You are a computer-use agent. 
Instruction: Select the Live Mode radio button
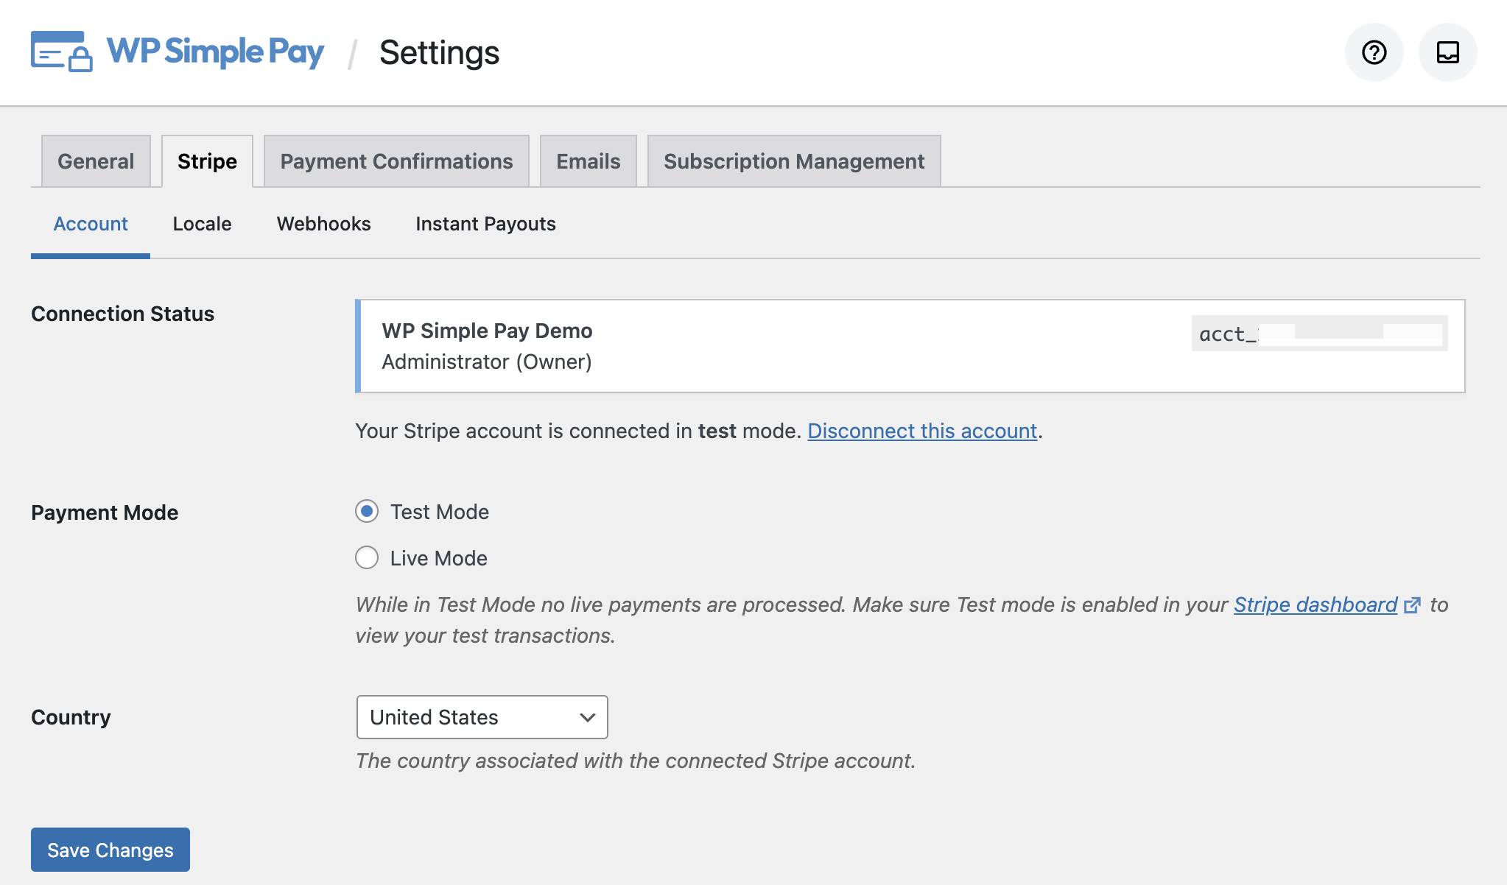pyautogui.click(x=367, y=558)
